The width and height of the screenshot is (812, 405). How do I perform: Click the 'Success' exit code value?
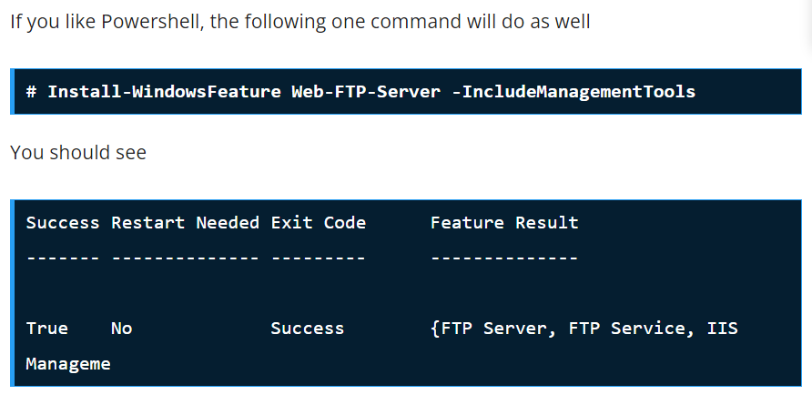coord(308,329)
